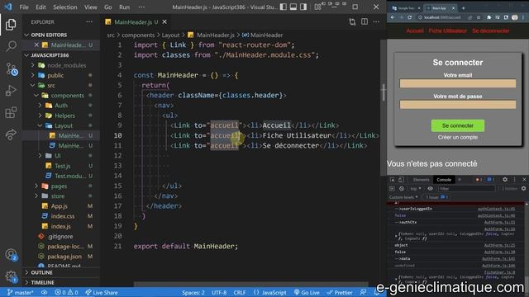This screenshot has width=529, height=297.
Task: Click the components breadcrumb segment
Action: [x=138, y=35]
